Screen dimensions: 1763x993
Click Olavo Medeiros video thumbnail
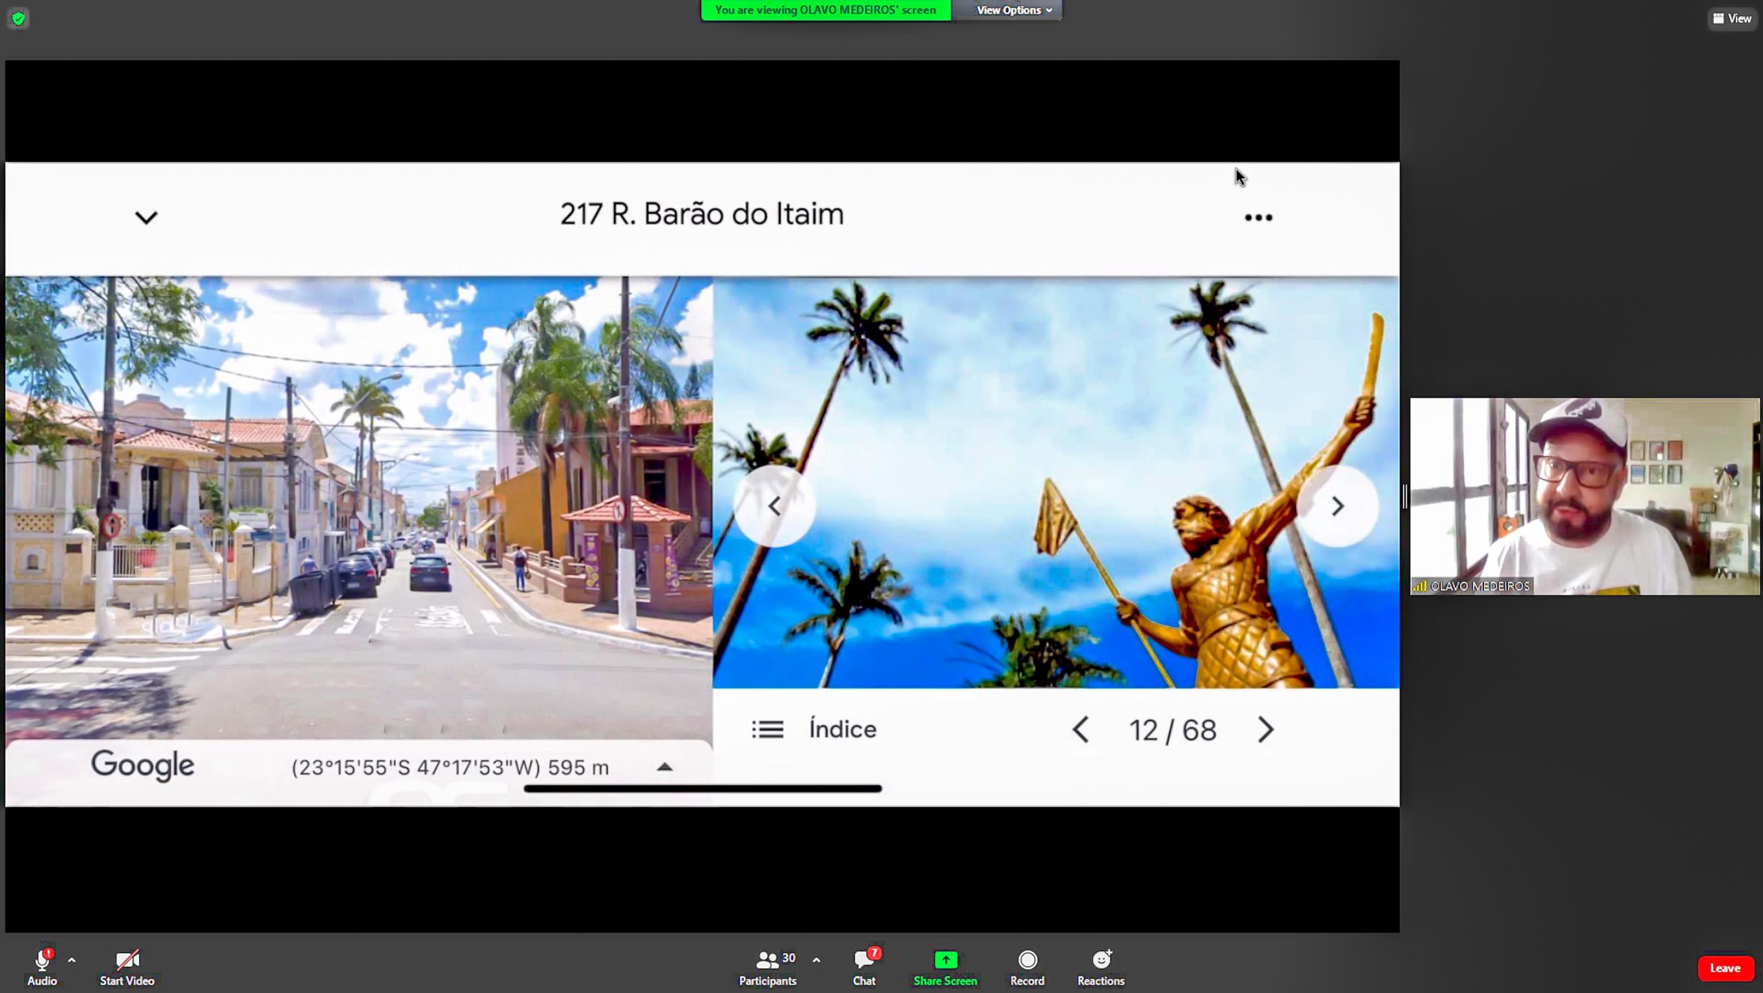pyautogui.click(x=1584, y=496)
